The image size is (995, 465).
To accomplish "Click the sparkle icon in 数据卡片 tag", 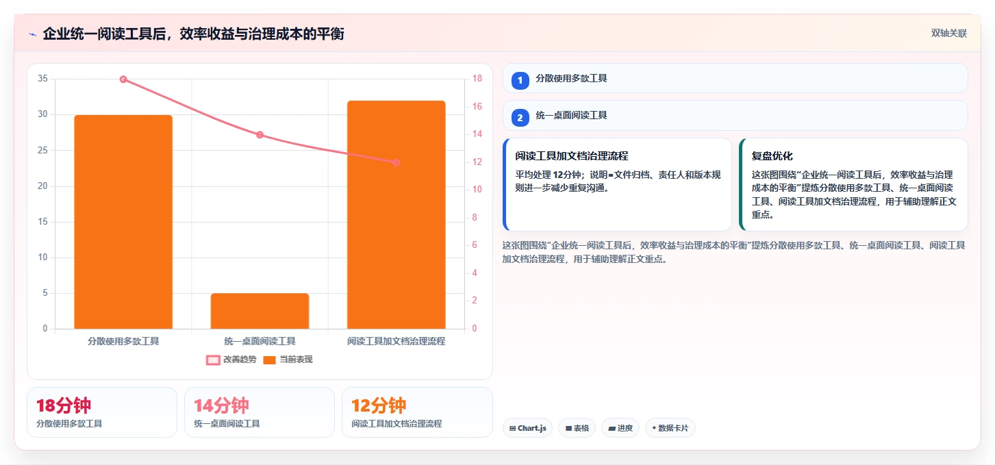I will tap(654, 428).
